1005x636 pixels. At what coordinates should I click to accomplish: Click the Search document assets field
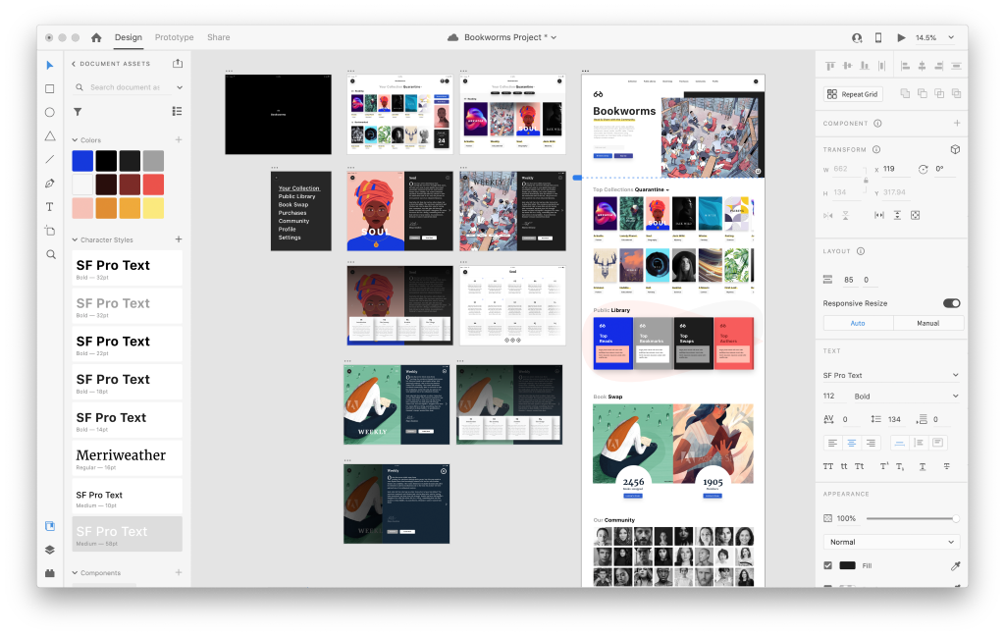click(124, 87)
